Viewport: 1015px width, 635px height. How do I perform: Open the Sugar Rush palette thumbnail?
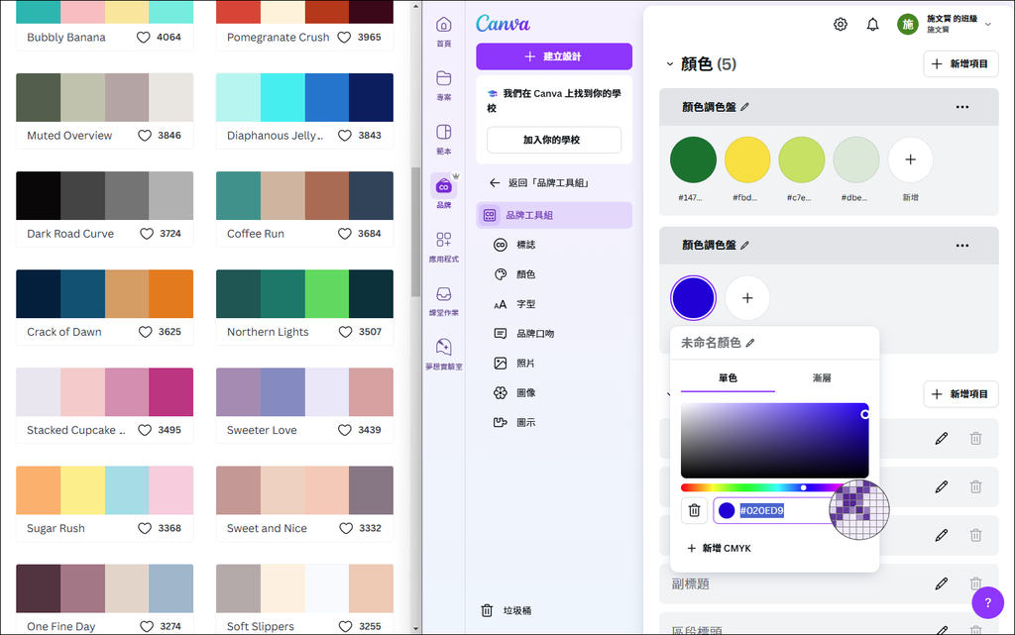coord(105,490)
